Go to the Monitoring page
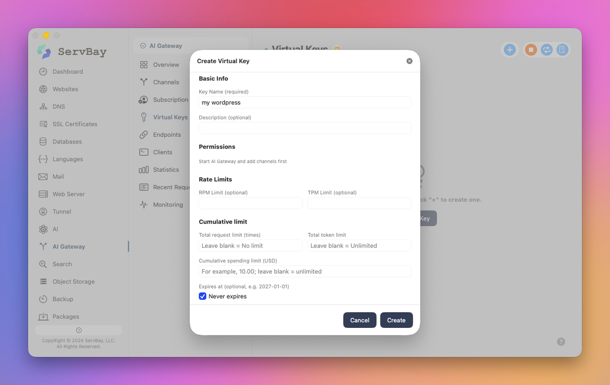This screenshot has height=385, width=610. (x=168, y=205)
